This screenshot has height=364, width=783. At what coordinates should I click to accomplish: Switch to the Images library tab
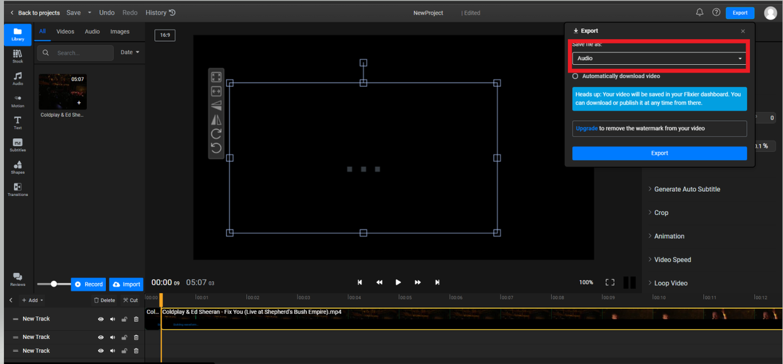coord(120,32)
